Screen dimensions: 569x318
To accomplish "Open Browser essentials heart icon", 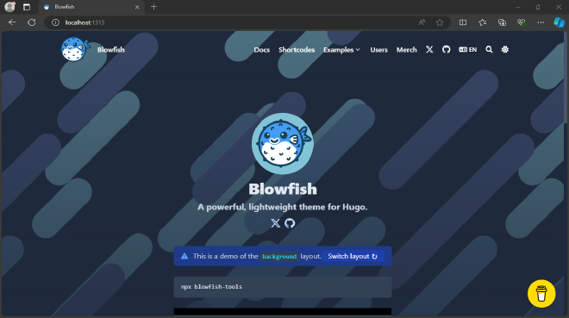I will pos(522,22).
